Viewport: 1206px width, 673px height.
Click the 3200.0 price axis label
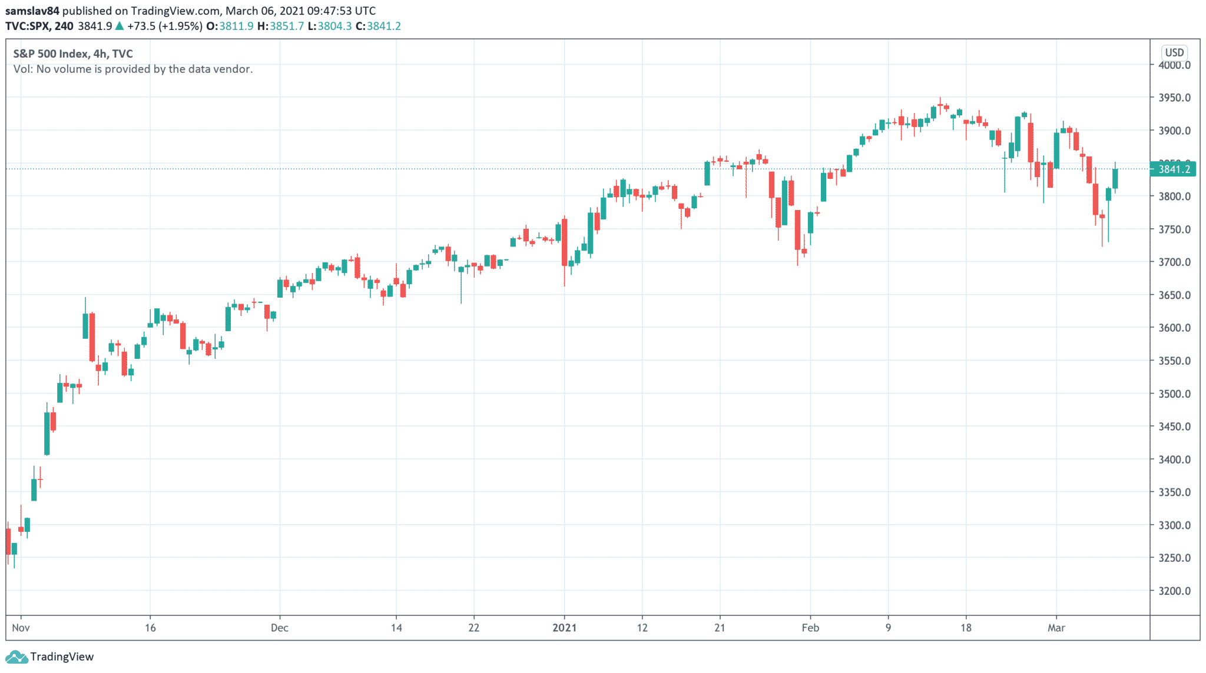click(1174, 591)
